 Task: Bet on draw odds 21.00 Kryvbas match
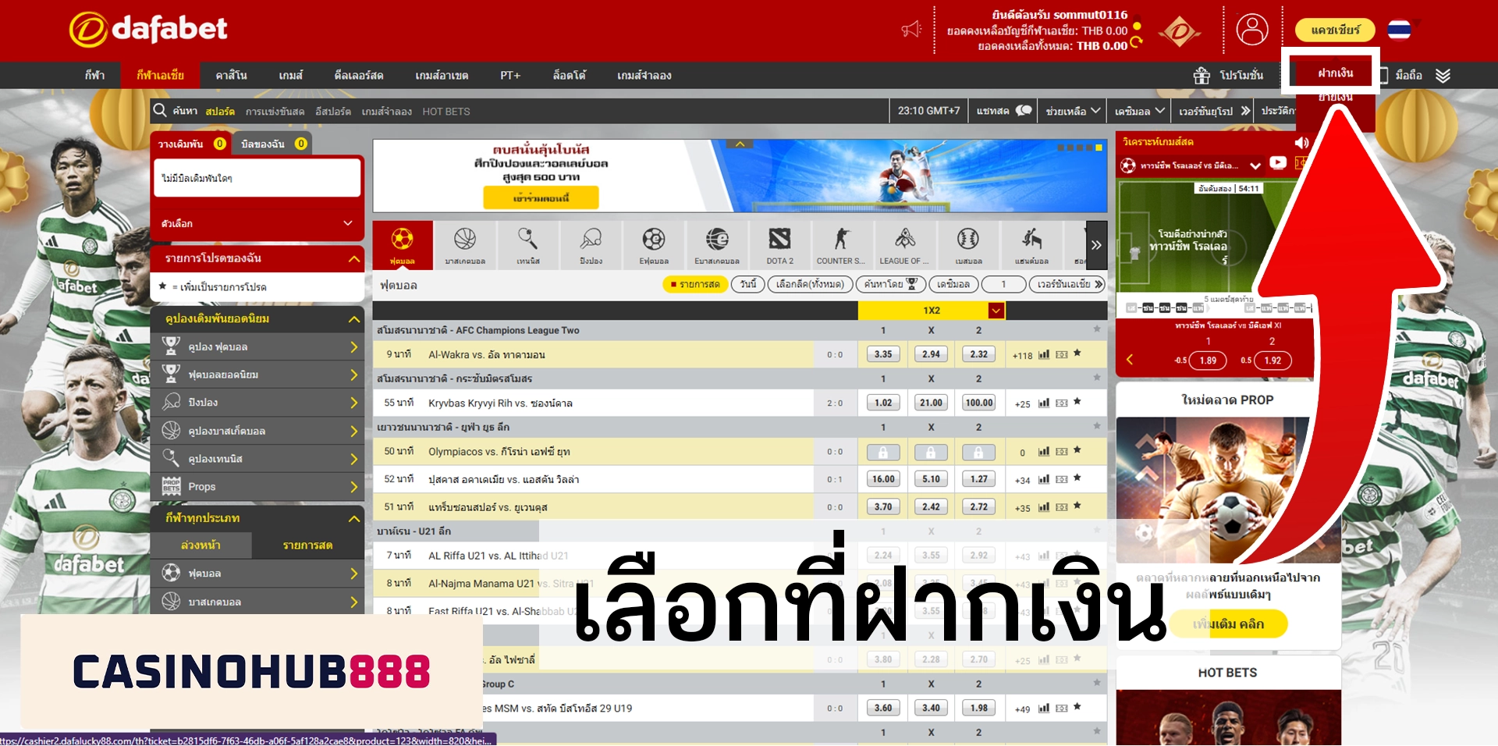point(931,403)
